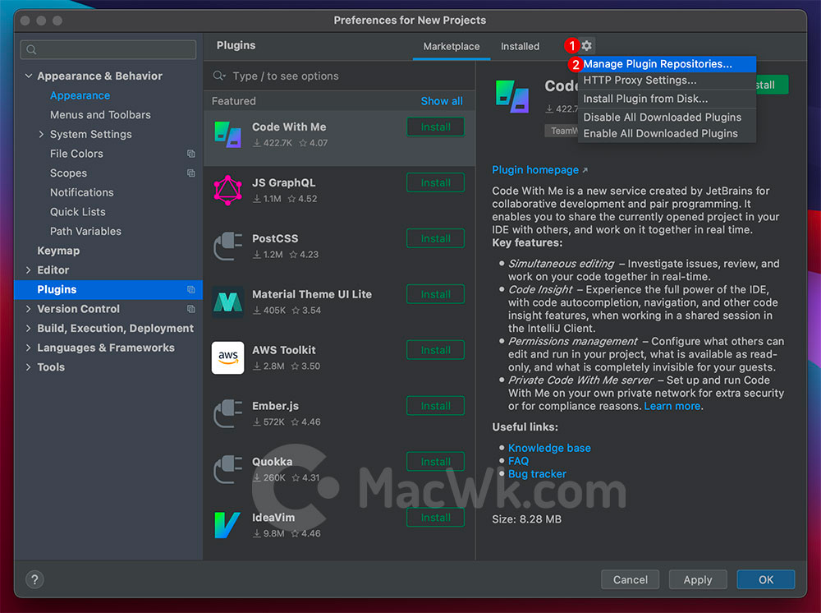This screenshot has height=613, width=821.
Task: Open help with the question mark icon
Action: click(x=34, y=579)
